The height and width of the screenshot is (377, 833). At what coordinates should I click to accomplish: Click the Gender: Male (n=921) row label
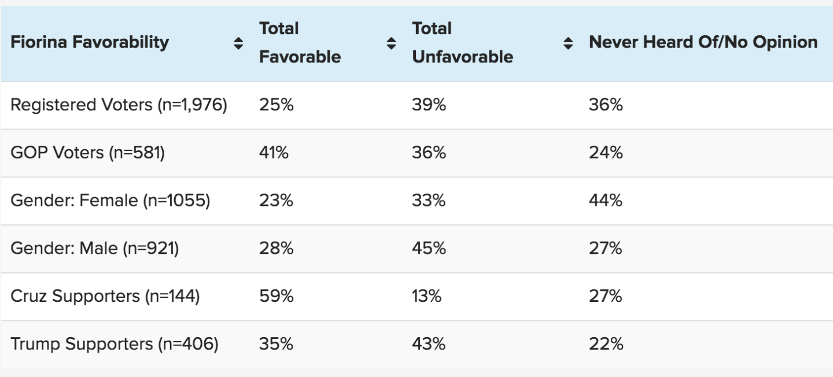coord(95,249)
